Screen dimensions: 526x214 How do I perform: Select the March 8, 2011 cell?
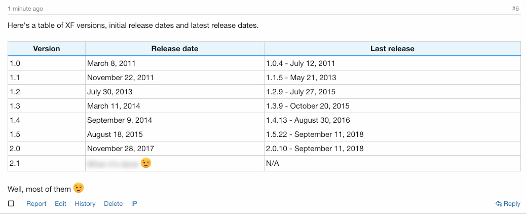tap(175, 63)
